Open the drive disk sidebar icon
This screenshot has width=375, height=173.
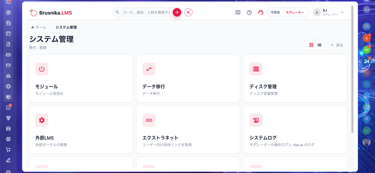(8, 55)
